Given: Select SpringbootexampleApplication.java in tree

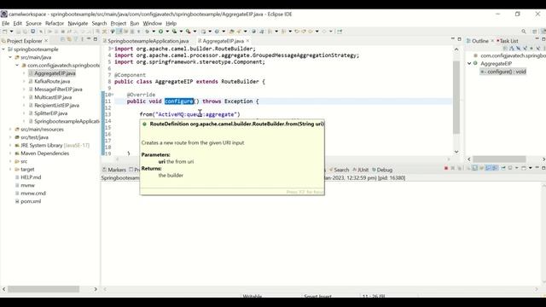Looking at the screenshot, I should (x=67, y=121).
